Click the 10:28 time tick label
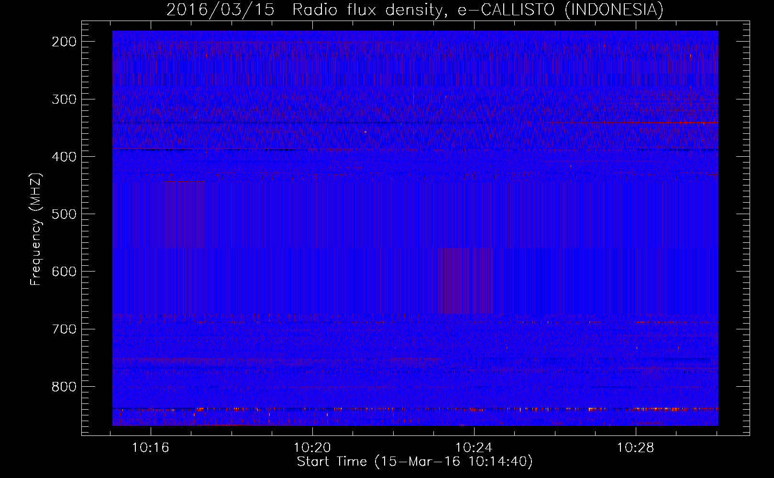The width and height of the screenshot is (774, 478). 635,447
